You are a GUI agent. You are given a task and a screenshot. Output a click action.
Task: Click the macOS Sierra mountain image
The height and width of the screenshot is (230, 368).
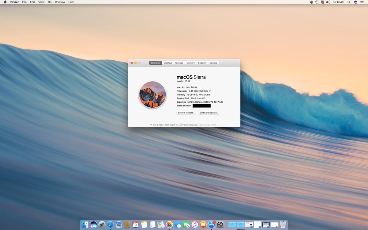[152, 94]
